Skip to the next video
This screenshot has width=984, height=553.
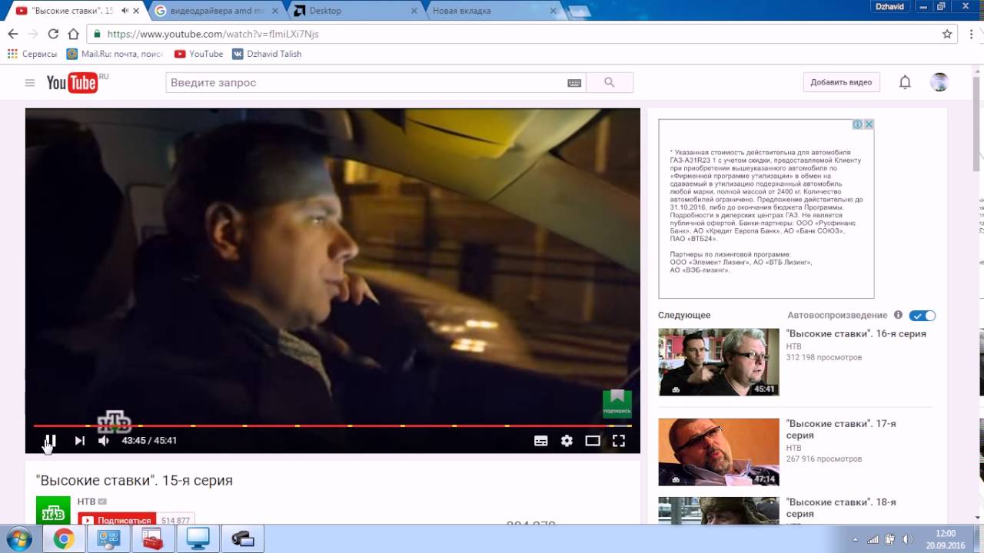point(79,441)
